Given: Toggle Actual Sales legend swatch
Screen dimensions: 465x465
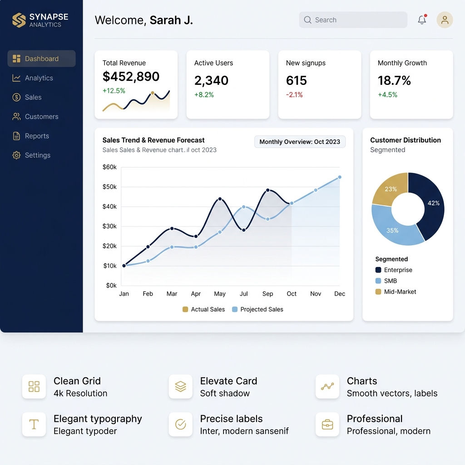Looking at the screenshot, I should coord(185,309).
